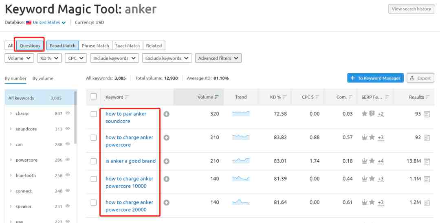Image resolution: width=440 pixels, height=223 pixels.
Task: Check the 'how to pair anker soundcore' row
Action: 94,114
